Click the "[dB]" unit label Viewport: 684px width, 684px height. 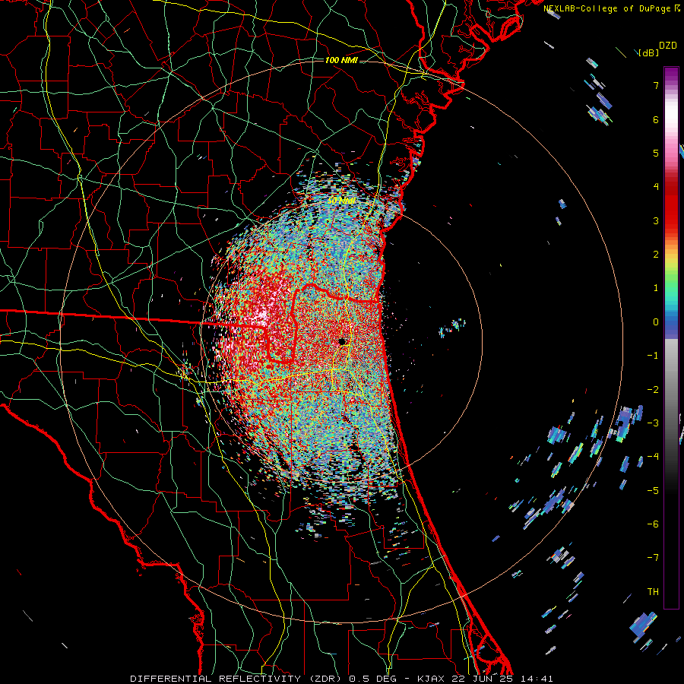point(648,53)
